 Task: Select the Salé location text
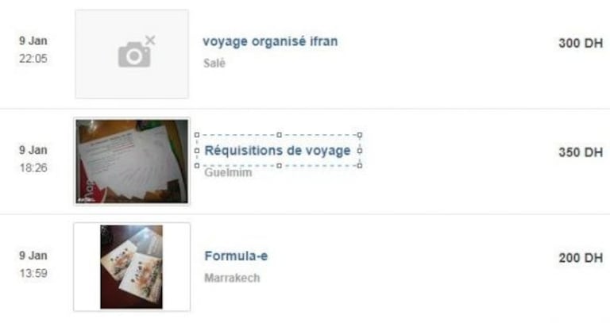coord(214,63)
